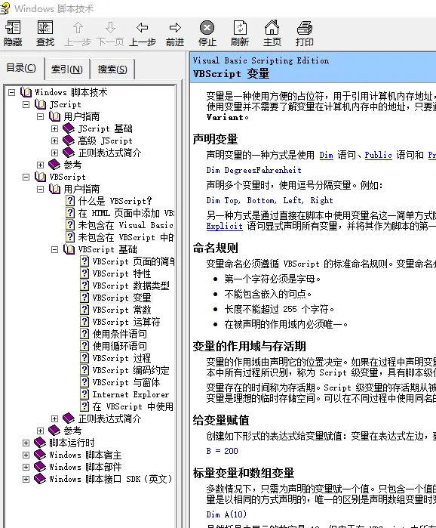The image size is (436, 528).
Task: Collapse the VBScript 基础 node
Action: (55, 249)
